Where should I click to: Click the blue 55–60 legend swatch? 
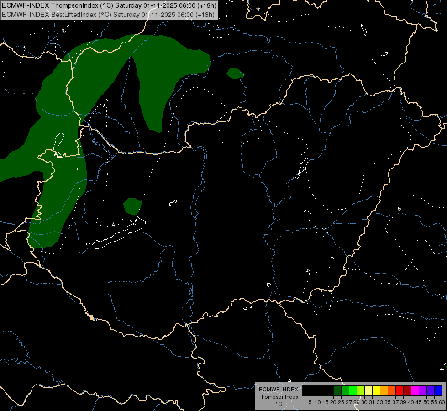pos(438,390)
